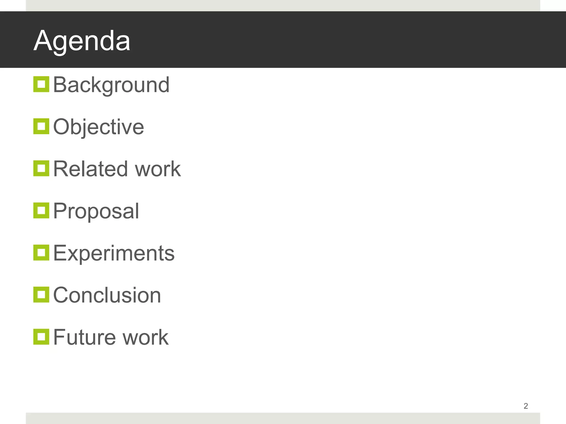Viewport: 566px width, 424px height.
Task: Click the Related work text line
Action: pyautogui.click(x=117, y=169)
